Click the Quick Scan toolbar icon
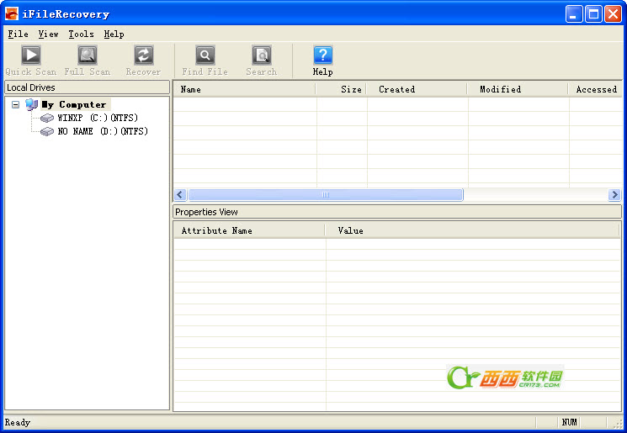The width and height of the screenshot is (627, 433). coord(31,55)
